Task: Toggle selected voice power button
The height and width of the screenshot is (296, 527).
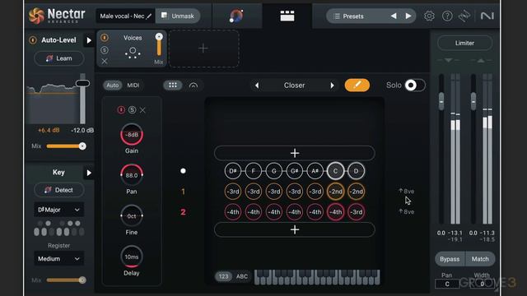Action: point(121,109)
